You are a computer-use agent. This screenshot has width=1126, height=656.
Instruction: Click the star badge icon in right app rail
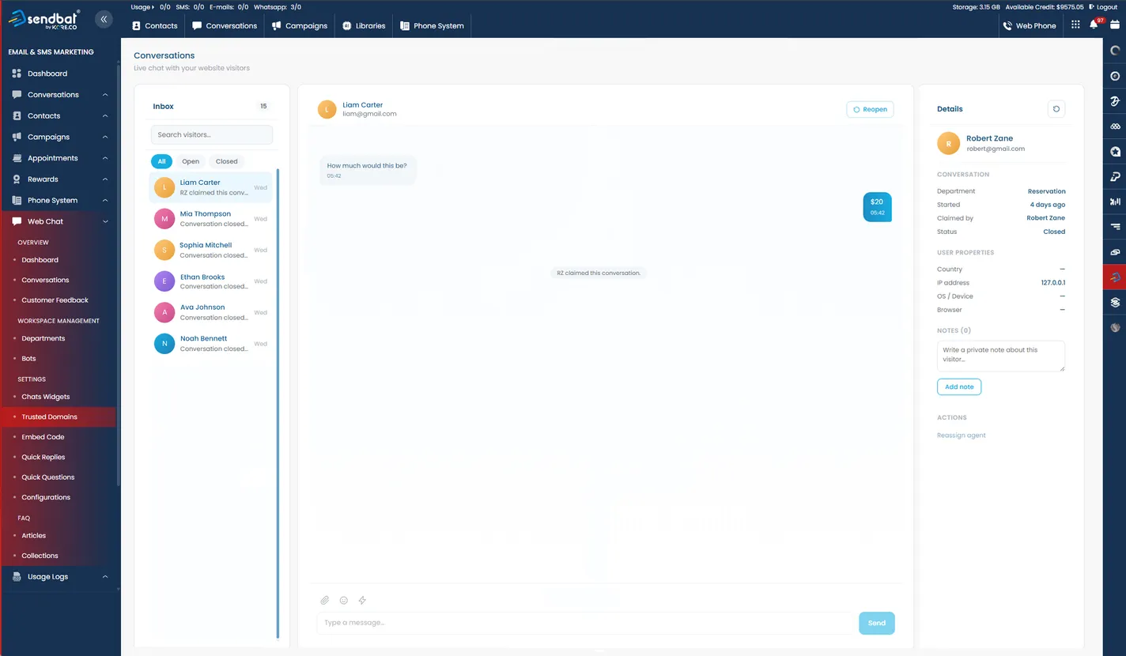coord(1115,152)
